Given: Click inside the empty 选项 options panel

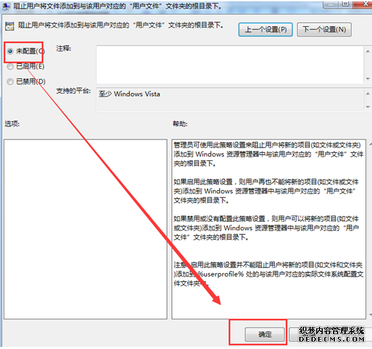Looking at the screenshot, I should pyautogui.click(x=86, y=229).
